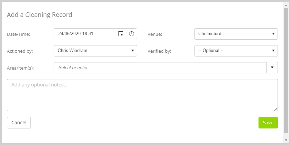Open the clock time picker icon
Screen dimensions: 290x145
pos(132,34)
